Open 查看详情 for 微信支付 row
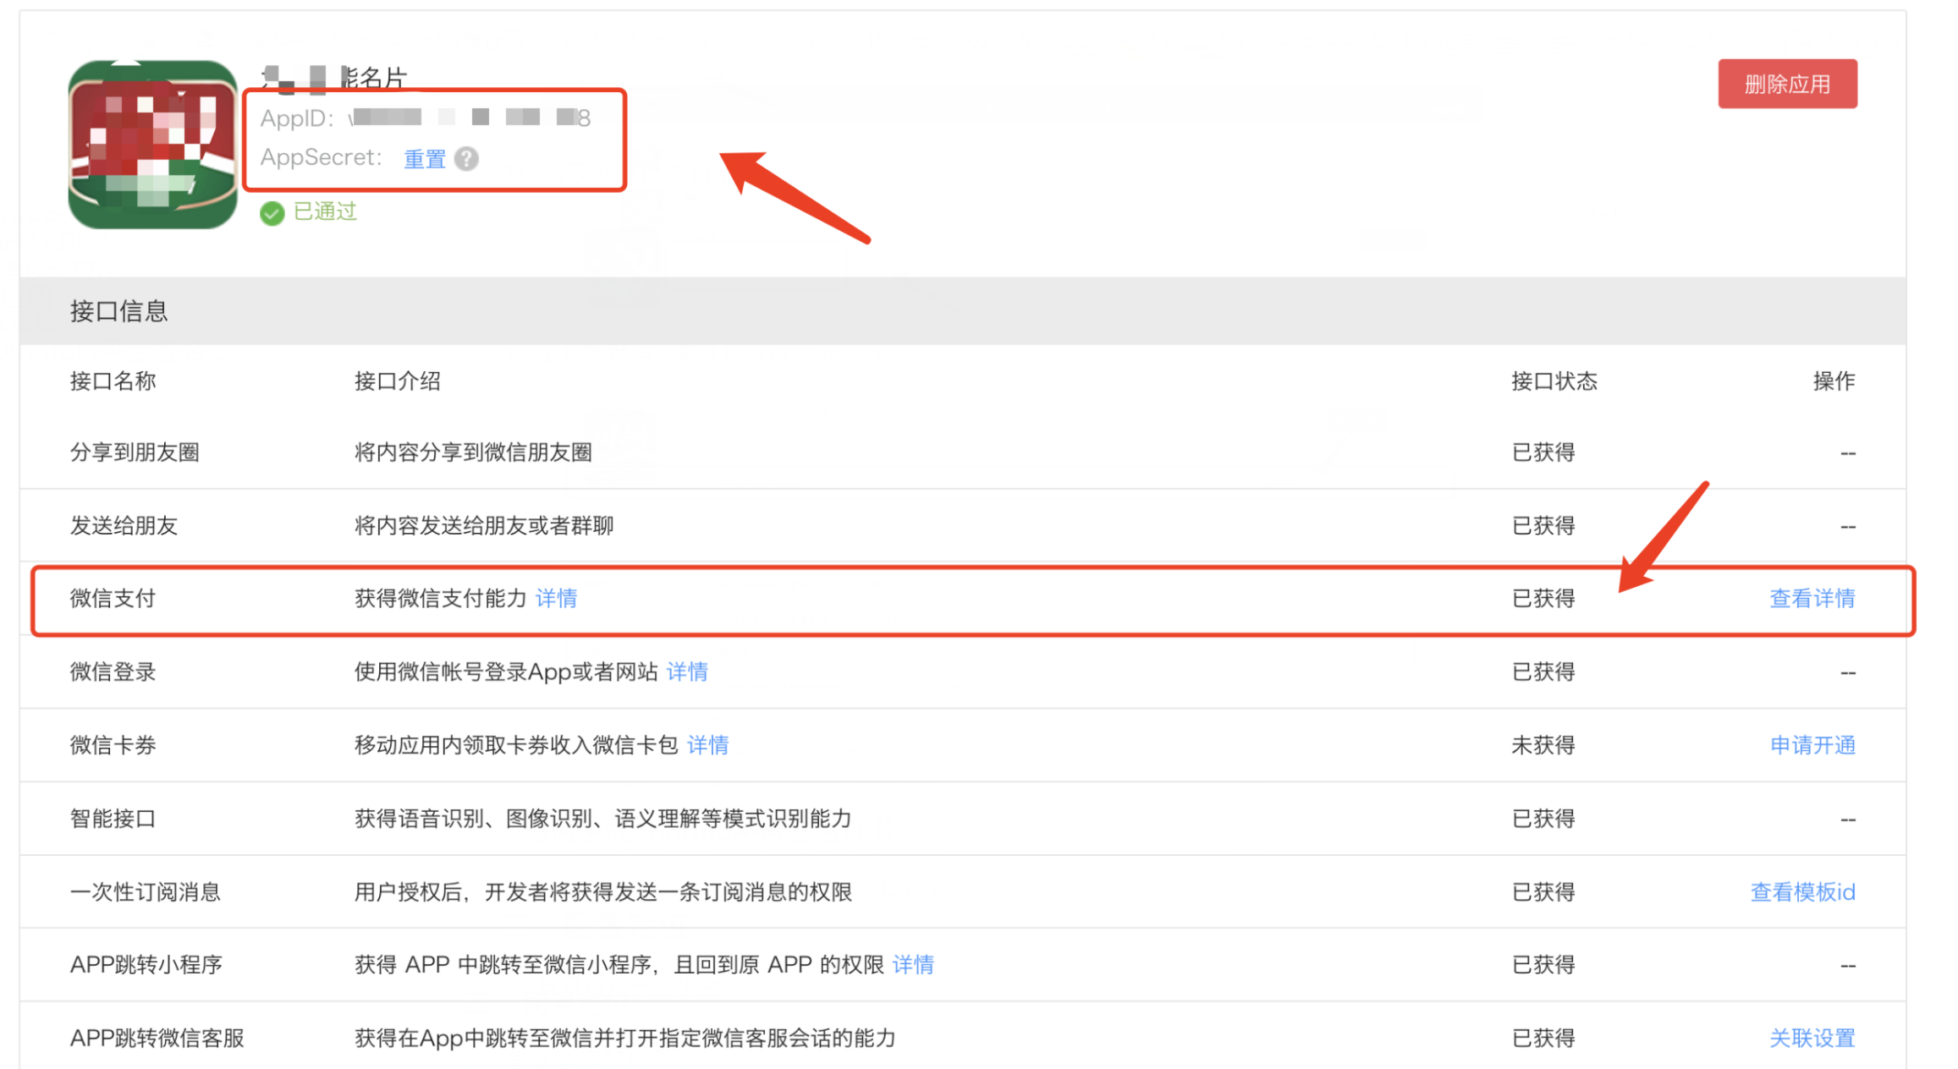This screenshot has width=1958, height=1069. [x=1812, y=599]
